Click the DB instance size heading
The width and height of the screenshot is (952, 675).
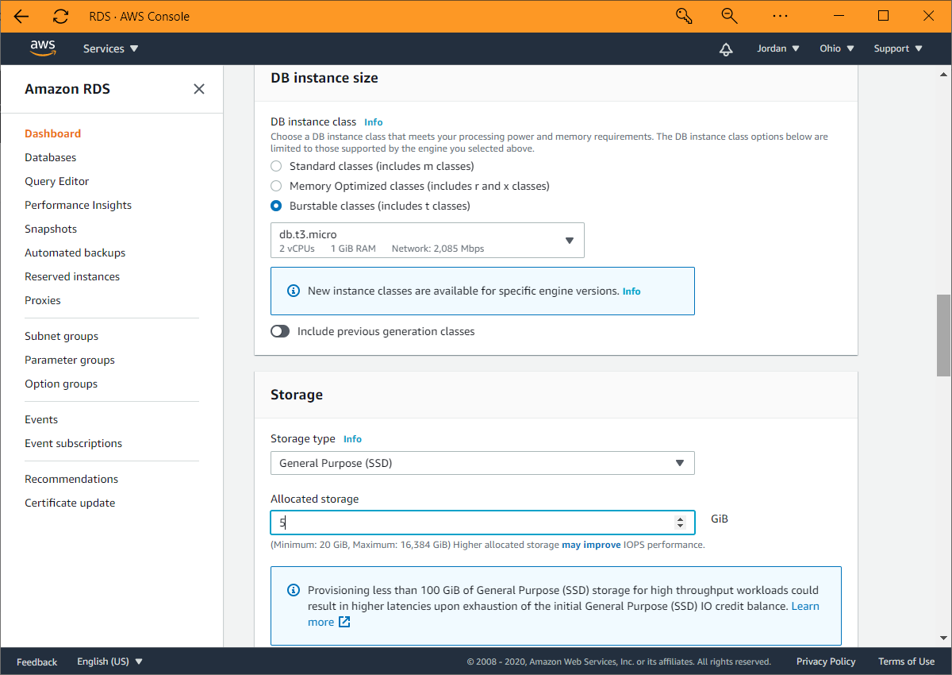tap(324, 78)
